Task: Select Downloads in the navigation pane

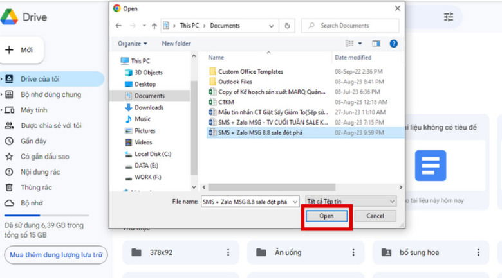Action: pyautogui.click(x=149, y=107)
